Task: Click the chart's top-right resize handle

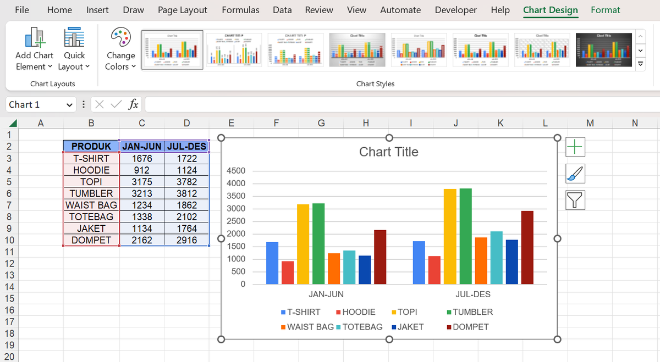Action: [557, 138]
